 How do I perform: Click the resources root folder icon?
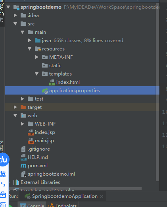(38, 49)
